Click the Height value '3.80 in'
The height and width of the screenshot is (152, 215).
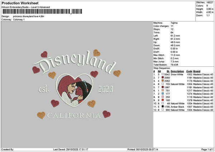pyautogui.click(x=210, y=9)
